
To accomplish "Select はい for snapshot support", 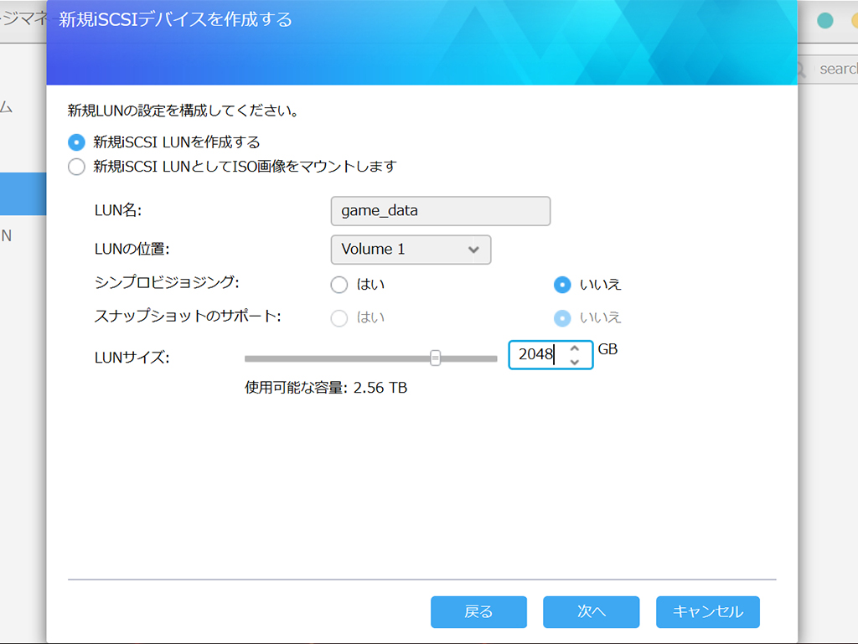I will (x=339, y=318).
